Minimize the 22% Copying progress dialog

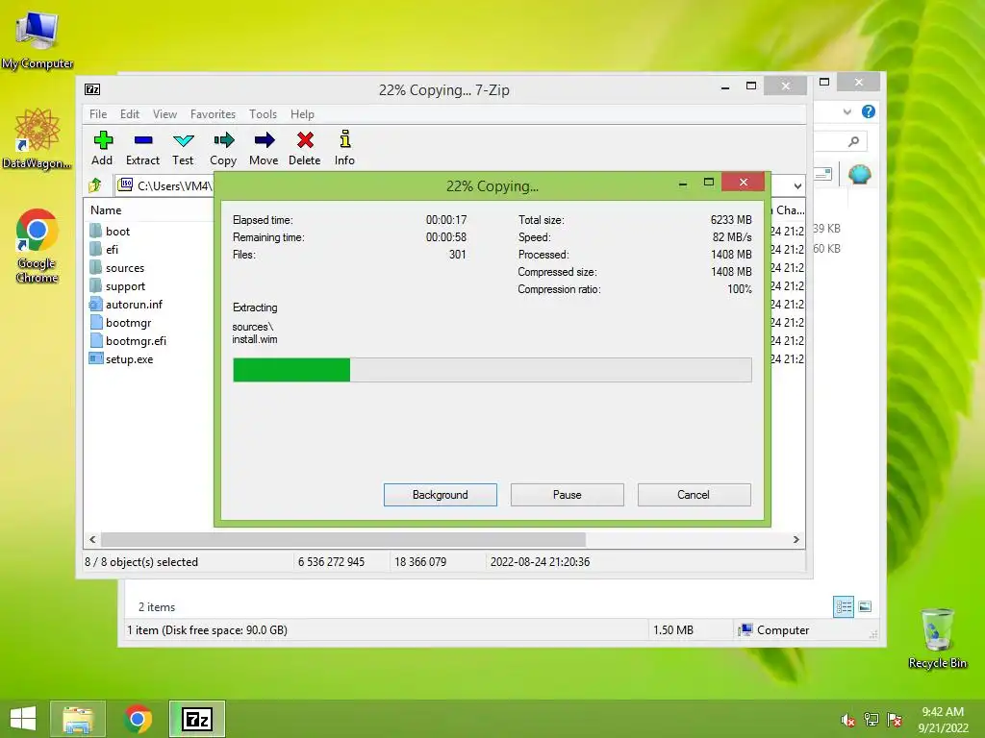(x=683, y=183)
